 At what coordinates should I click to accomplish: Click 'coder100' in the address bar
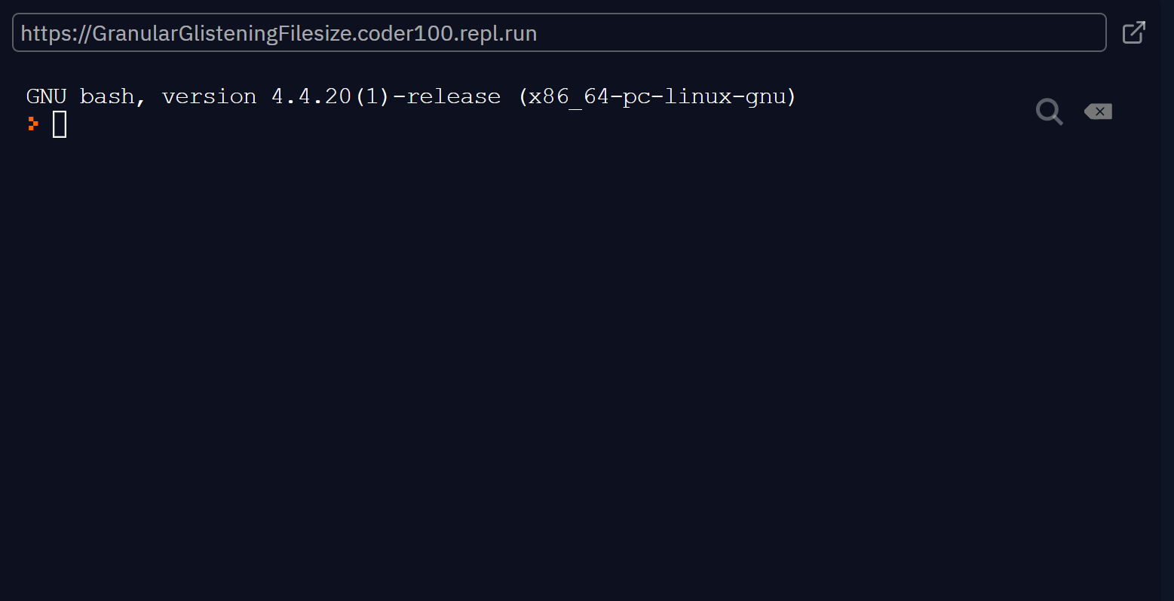(401, 33)
